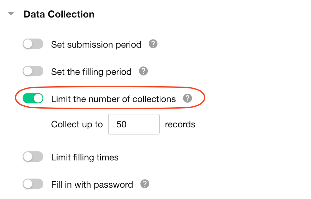Enable the Fill in with password switch

(x=33, y=184)
